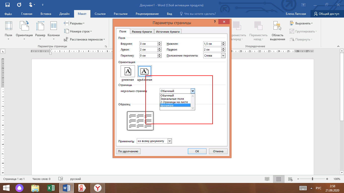Open Excel from taskbar

51,188
